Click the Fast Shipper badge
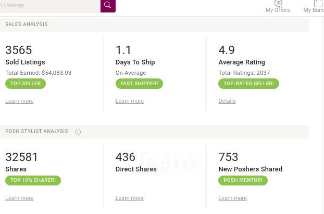The width and height of the screenshot is (324, 214). click(139, 84)
